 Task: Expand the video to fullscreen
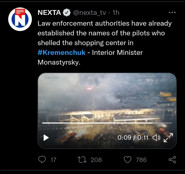[x=168, y=138]
